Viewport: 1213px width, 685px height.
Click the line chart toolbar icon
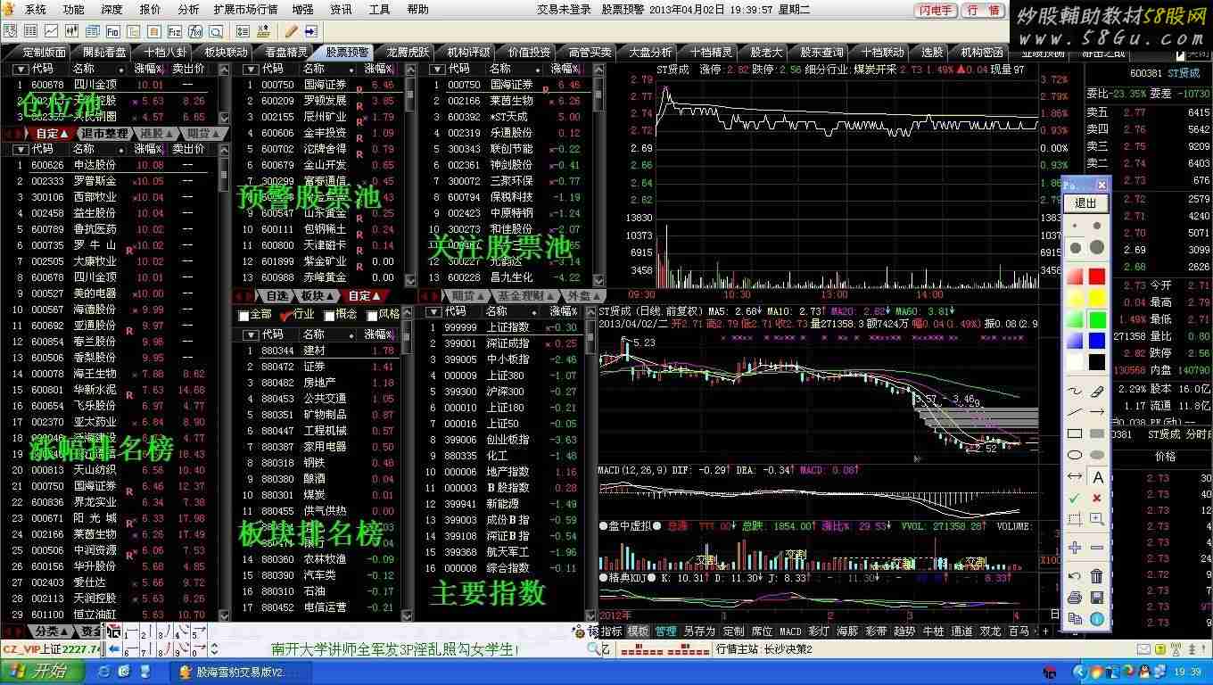[51, 31]
